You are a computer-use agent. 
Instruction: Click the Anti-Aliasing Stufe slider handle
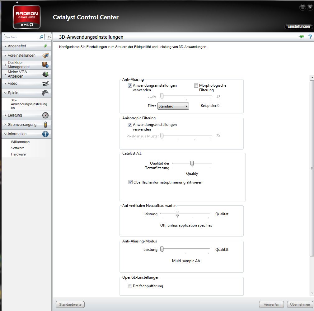click(x=162, y=96)
